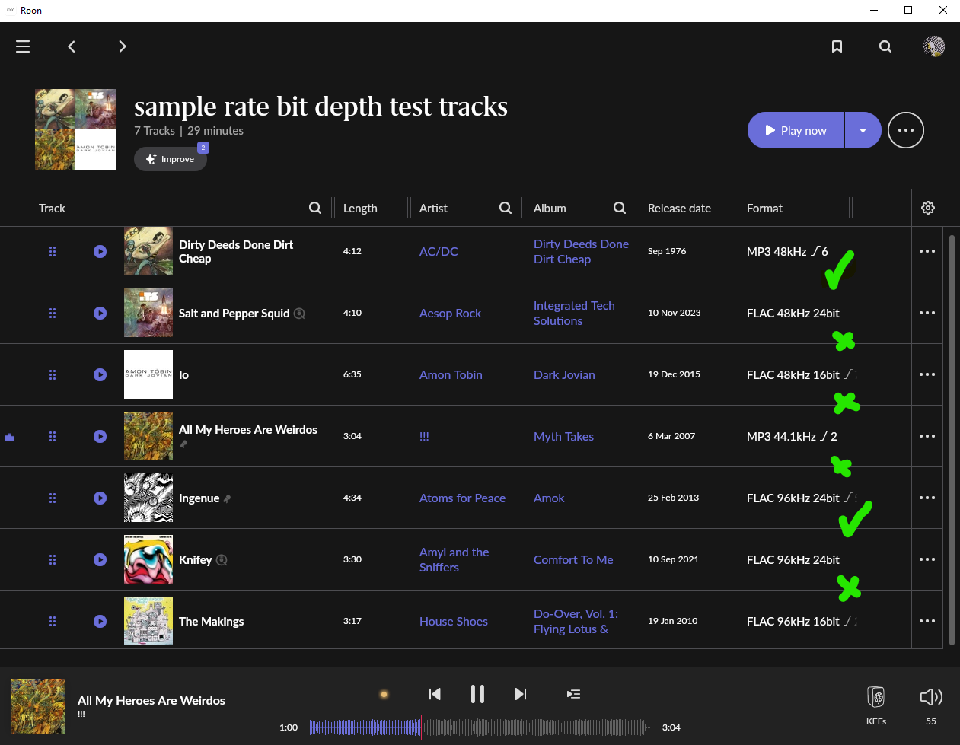Click the Salt and Pepper Squid badge icon

coord(299,314)
